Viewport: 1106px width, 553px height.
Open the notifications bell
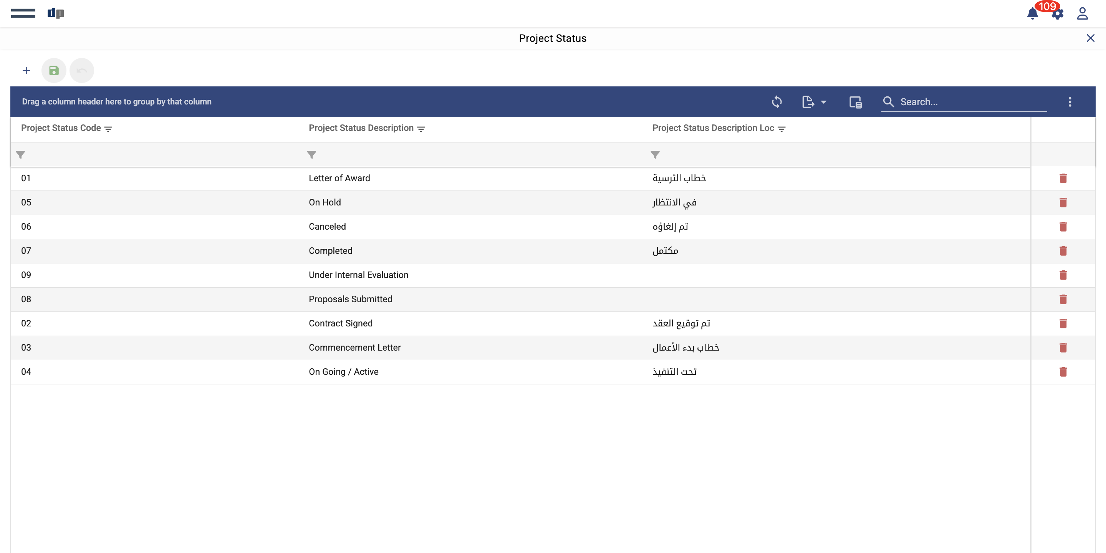click(x=1033, y=14)
